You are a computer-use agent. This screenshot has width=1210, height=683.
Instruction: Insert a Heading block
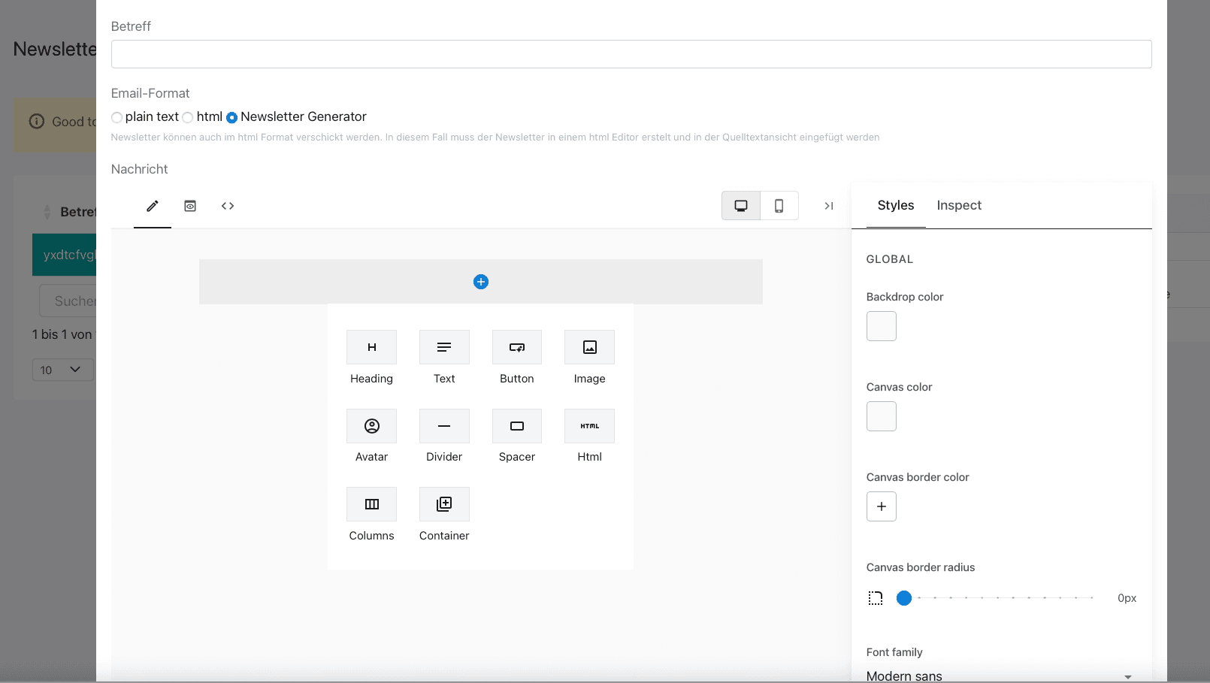point(371,347)
